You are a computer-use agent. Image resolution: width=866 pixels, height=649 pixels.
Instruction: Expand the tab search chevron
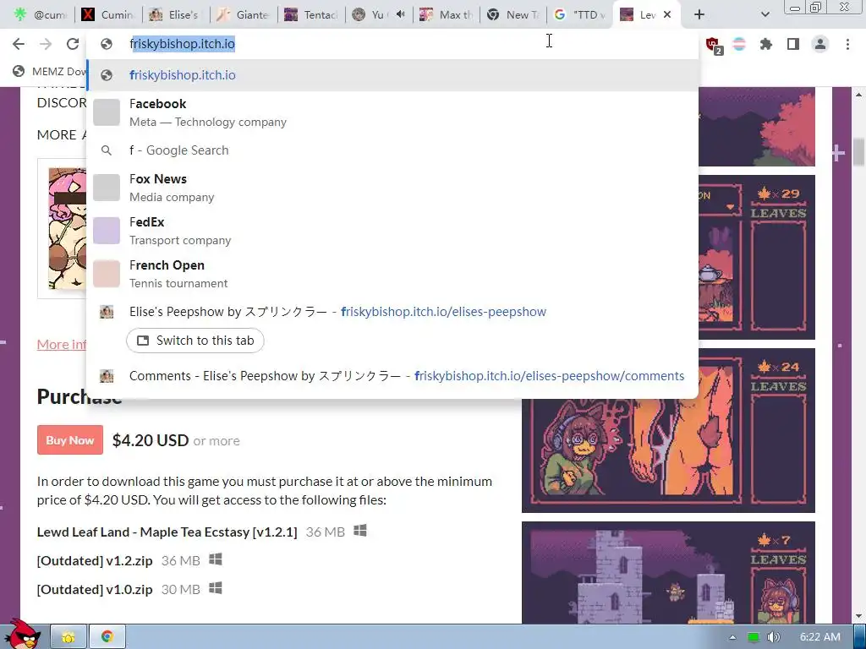click(765, 15)
